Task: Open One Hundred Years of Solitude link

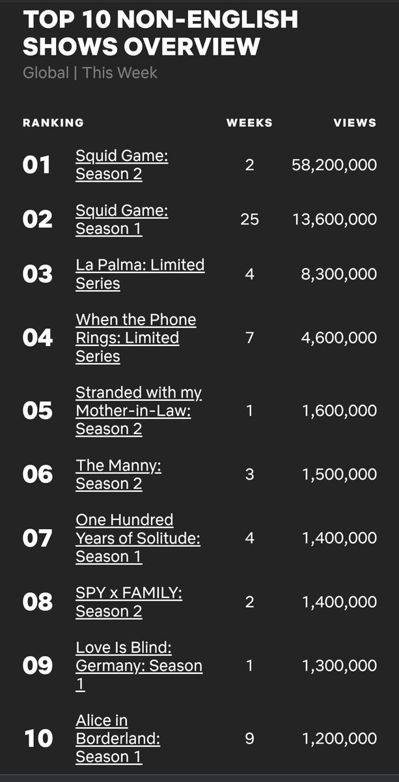Action: point(138,538)
